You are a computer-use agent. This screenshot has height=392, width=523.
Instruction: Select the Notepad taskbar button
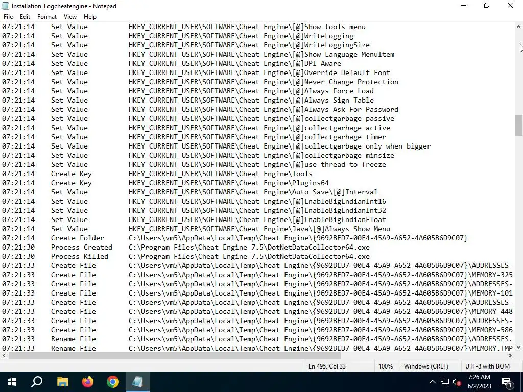coord(138,382)
